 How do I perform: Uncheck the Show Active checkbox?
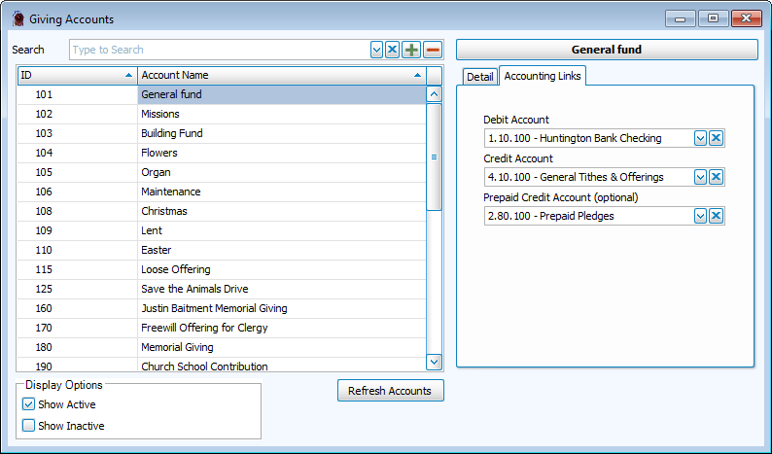(x=29, y=404)
